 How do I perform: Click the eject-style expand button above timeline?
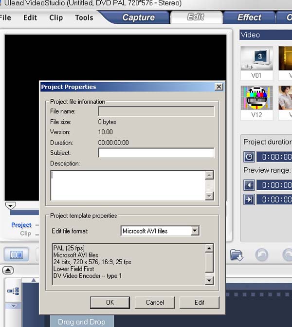click(x=8, y=271)
